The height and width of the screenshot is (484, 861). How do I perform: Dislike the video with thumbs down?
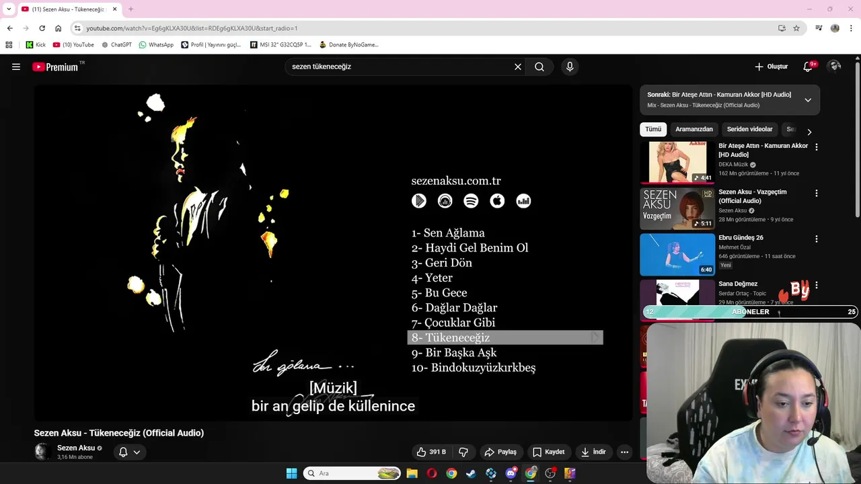(463, 452)
